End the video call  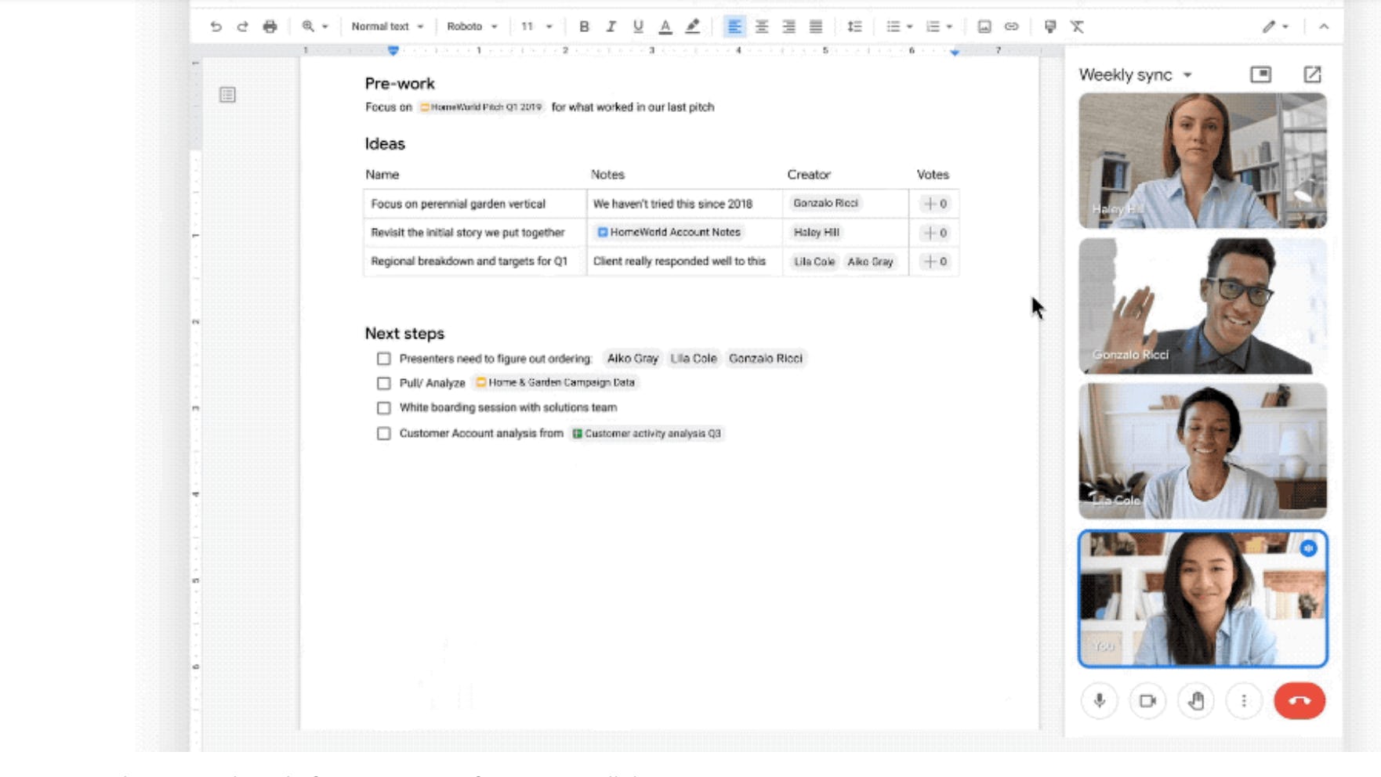(1299, 701)
